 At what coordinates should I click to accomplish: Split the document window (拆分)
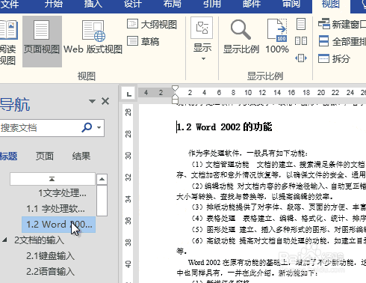(334, 58)
